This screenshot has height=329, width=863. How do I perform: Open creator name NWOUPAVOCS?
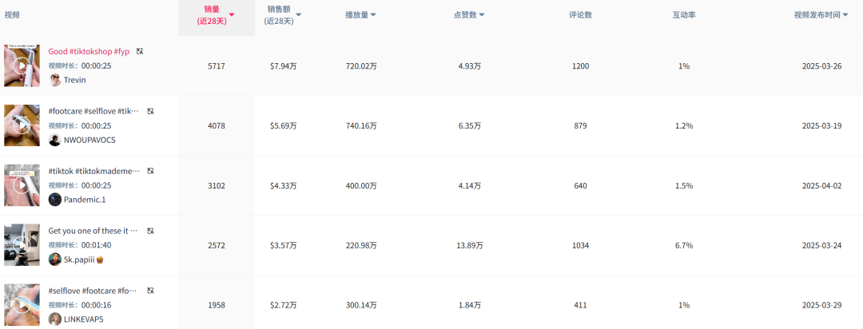pos(89,140)
